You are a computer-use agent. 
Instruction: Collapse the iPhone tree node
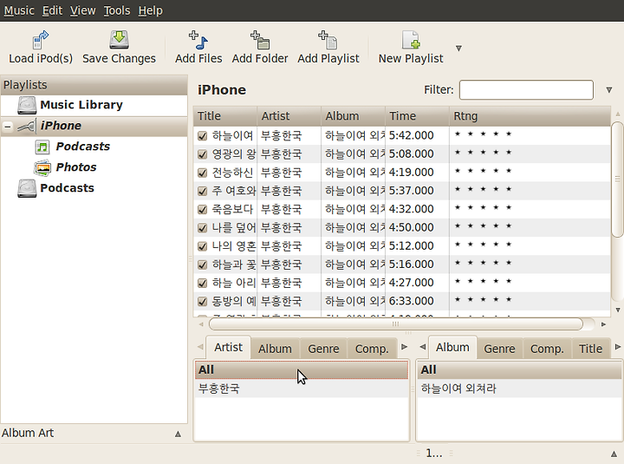(8, 127)
